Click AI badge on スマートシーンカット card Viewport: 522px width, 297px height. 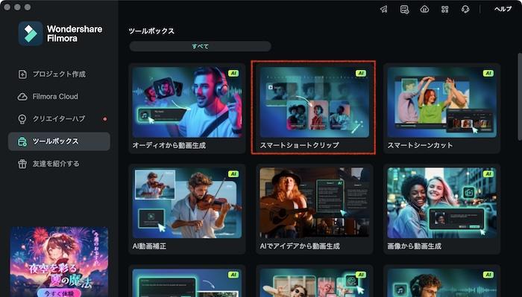click(488, 74)
